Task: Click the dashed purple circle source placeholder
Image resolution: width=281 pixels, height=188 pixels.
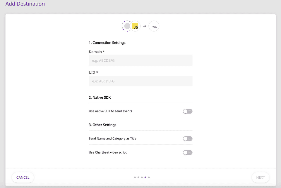Action: pos(127,26)
